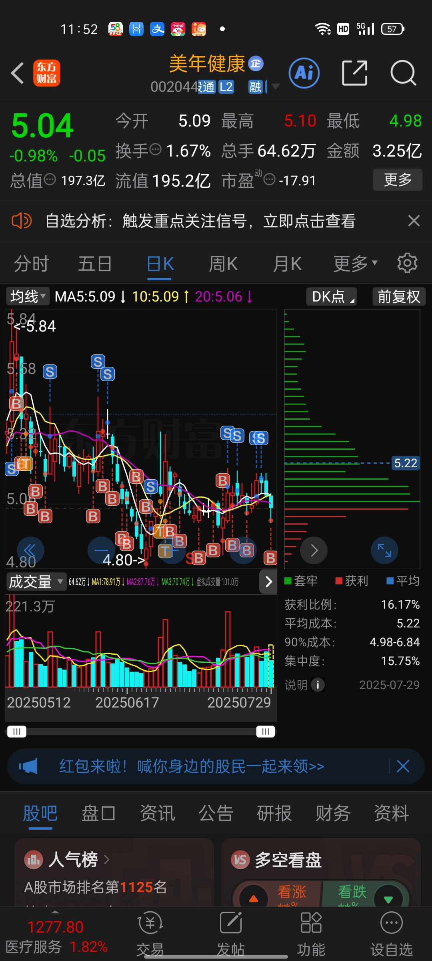Close the 红包来啦 banner
432x961 pixels.
[403, 766]
